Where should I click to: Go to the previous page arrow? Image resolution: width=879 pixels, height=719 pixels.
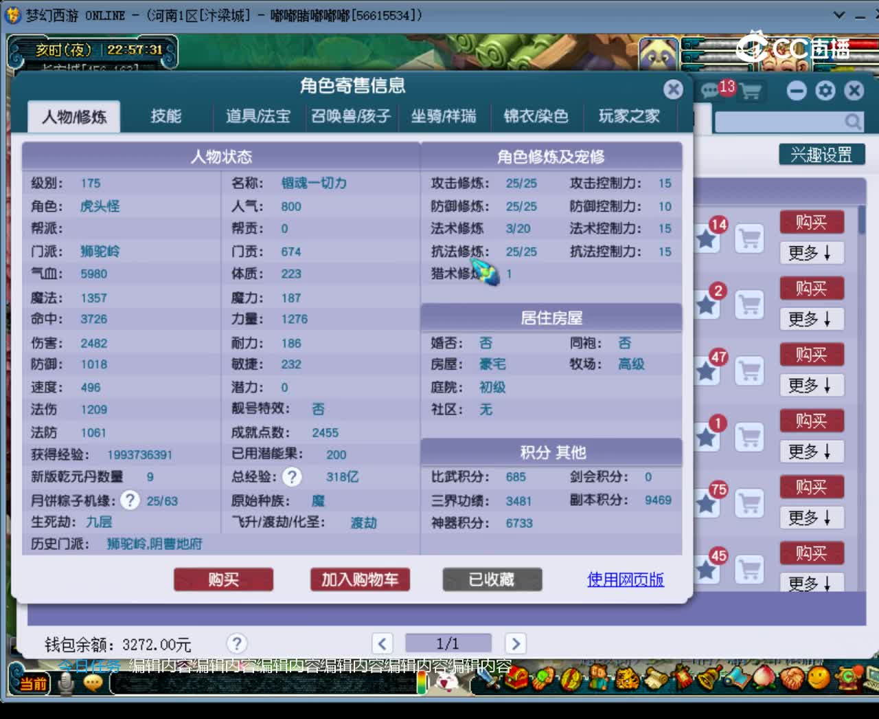(383, 644)
